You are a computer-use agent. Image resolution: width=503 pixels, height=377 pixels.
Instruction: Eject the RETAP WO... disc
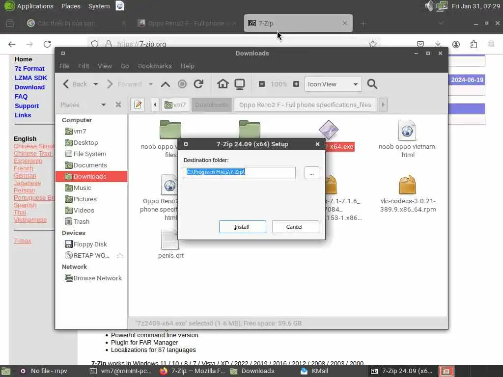(120, 255)
